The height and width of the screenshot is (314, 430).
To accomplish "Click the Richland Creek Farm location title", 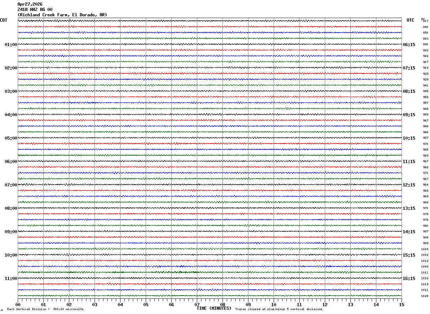I will coord(62,15).
